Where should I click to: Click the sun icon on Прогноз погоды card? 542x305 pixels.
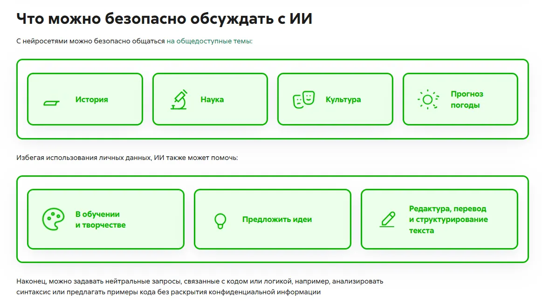click(427, 99)
